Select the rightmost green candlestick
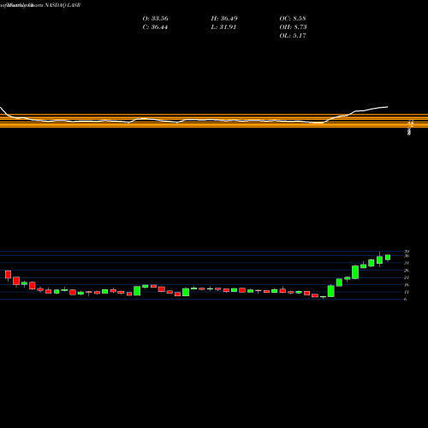The height and width of the screenshot is (428, 428). click(388, 258)
